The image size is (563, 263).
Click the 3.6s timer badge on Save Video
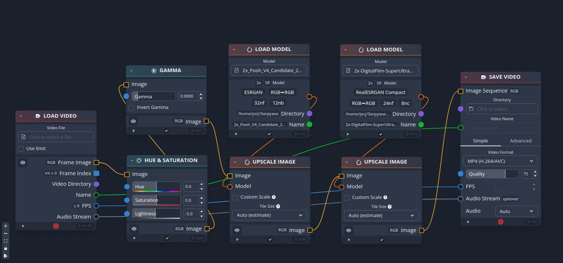(532, 222)
